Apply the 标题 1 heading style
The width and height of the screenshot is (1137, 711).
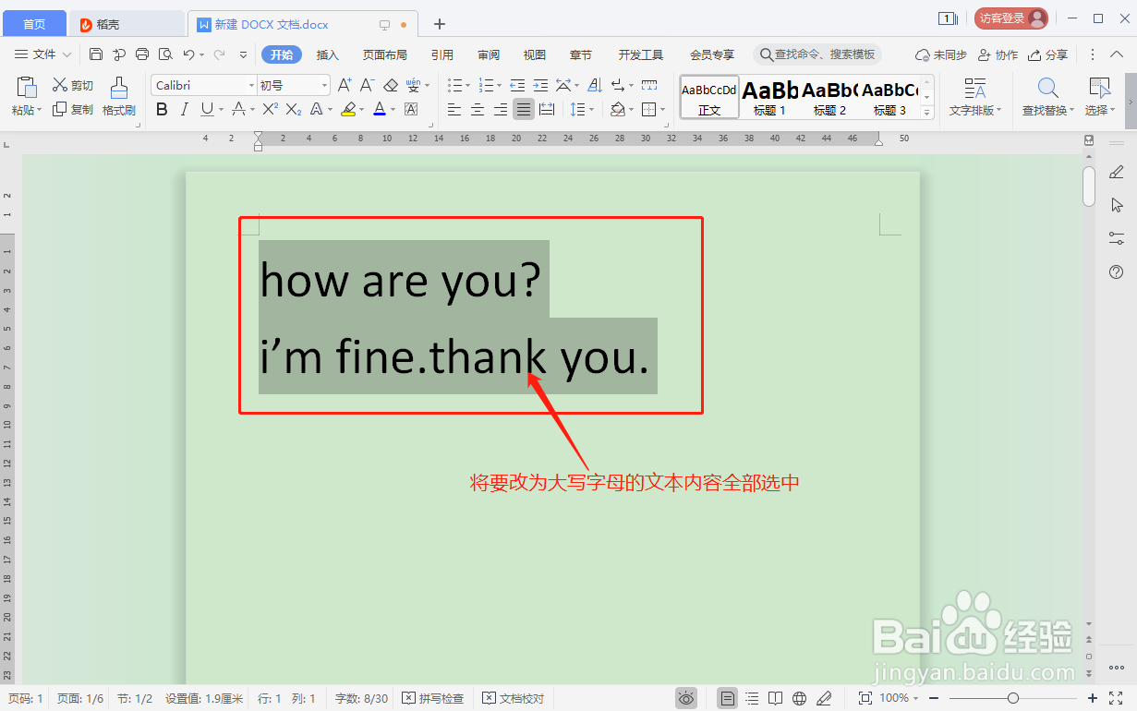tap(769, 98)
